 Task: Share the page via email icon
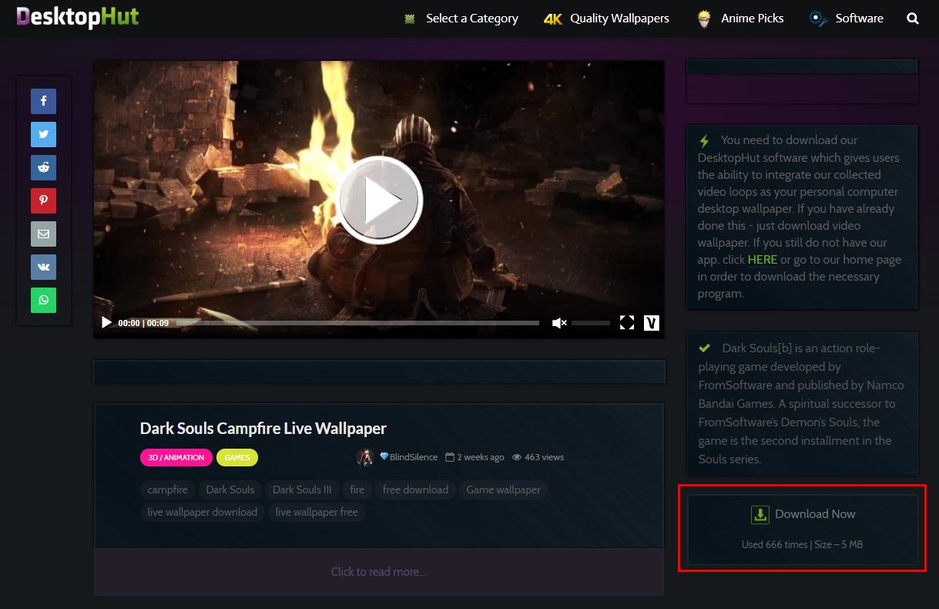point(43,234)
